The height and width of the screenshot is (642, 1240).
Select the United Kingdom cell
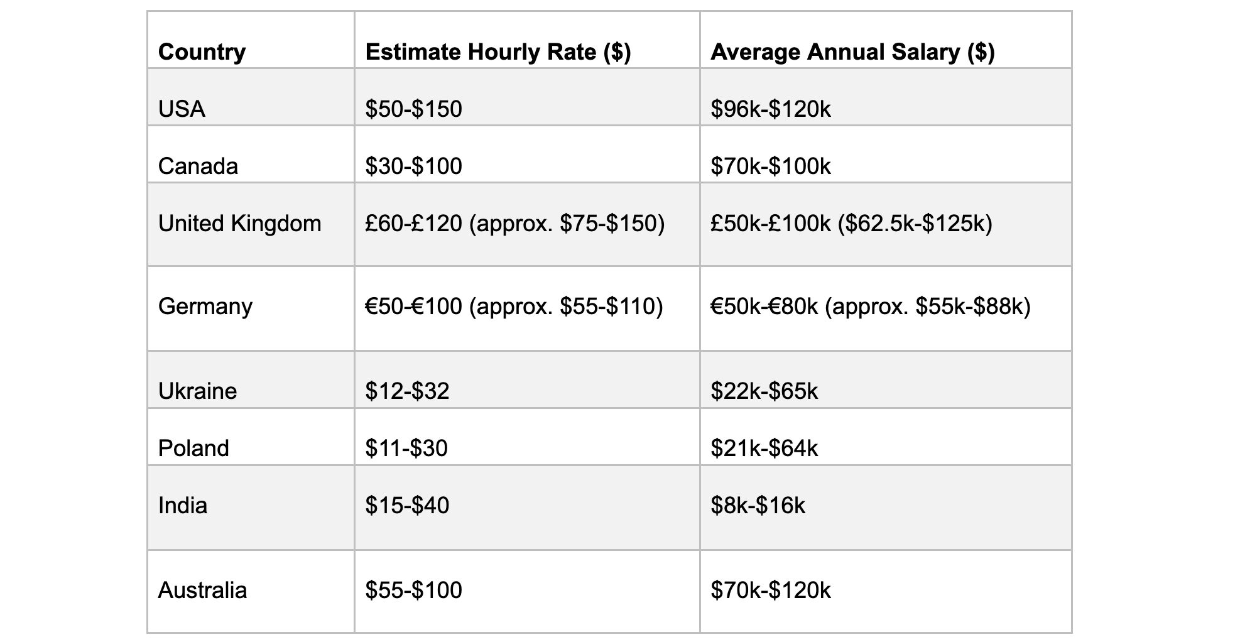251,224
